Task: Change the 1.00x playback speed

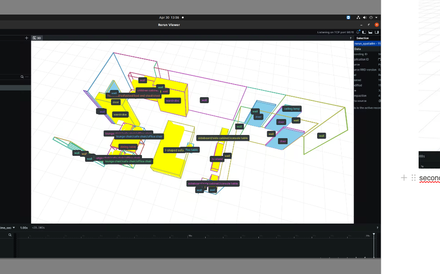Action: pos(24,228)
